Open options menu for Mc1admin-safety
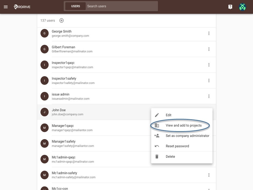 [209, 175]
